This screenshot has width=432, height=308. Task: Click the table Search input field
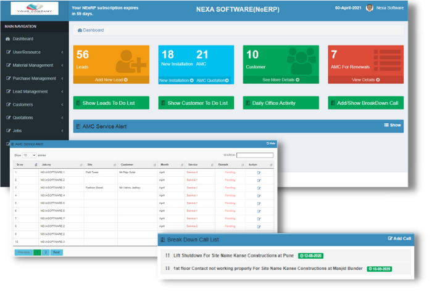click(254, 155)
